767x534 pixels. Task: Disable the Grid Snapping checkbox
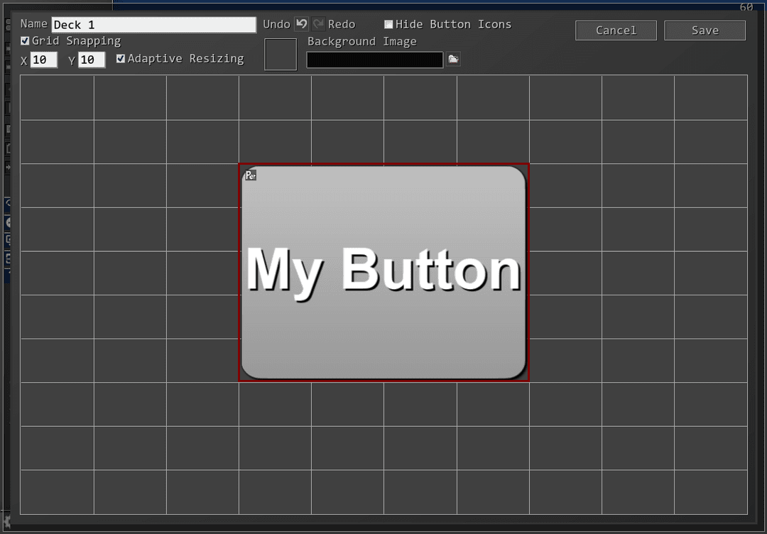(26, 41)
